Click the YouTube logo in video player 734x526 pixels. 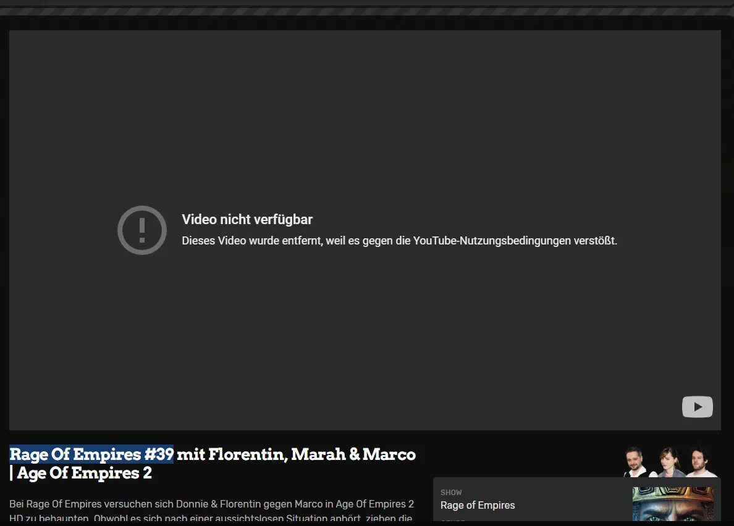(697, 407)
